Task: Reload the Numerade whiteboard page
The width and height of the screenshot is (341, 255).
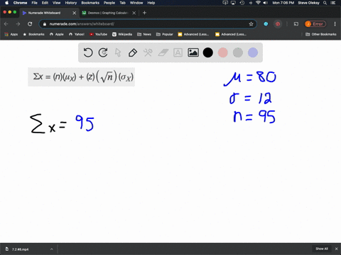Action: 30,24
